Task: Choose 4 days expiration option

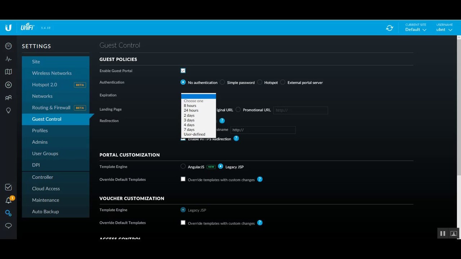Action: [198, 125]
